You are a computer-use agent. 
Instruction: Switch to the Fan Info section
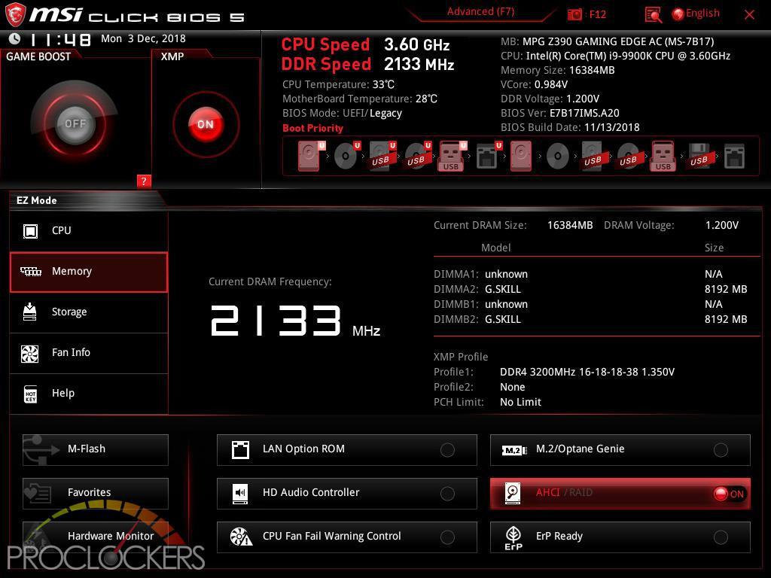point(89,354)
